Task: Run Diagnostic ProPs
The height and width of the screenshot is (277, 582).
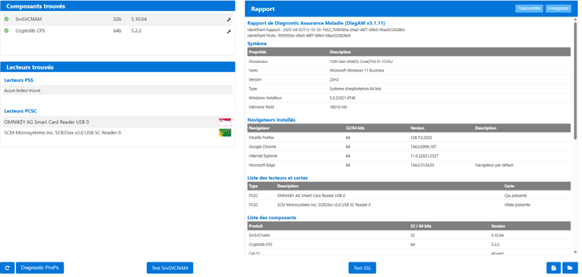Action: tap(40, 267)
